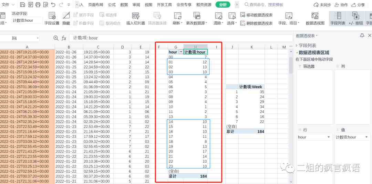This screenshot has width=372, height=184.
Task: Switch to the 数据 data tab
Action: click(x=124, y=4)
